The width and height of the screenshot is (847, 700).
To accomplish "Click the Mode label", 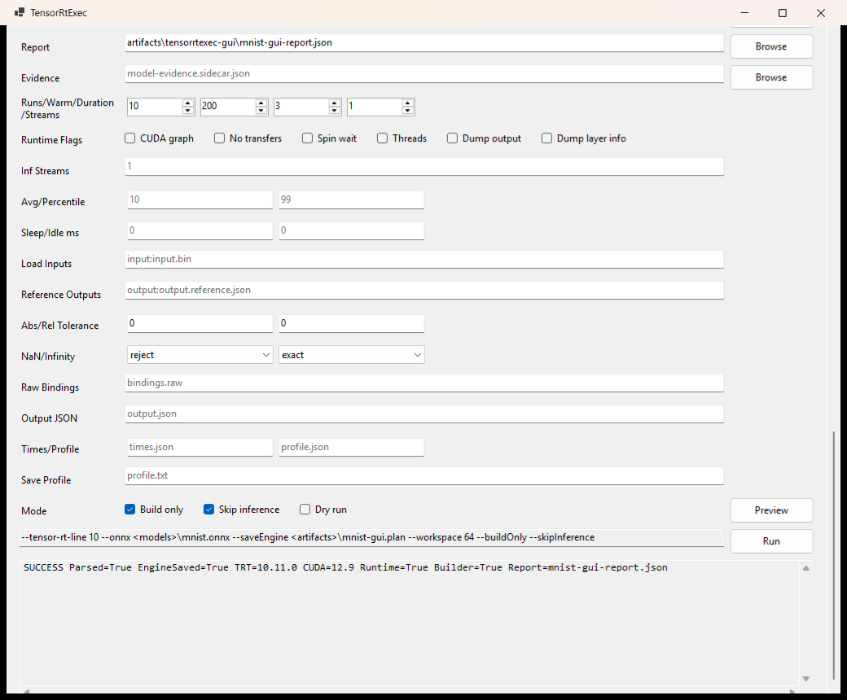I will 34,510.
